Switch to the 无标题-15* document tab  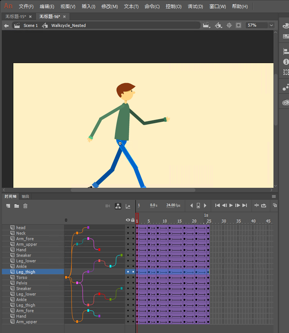point(16,16)
